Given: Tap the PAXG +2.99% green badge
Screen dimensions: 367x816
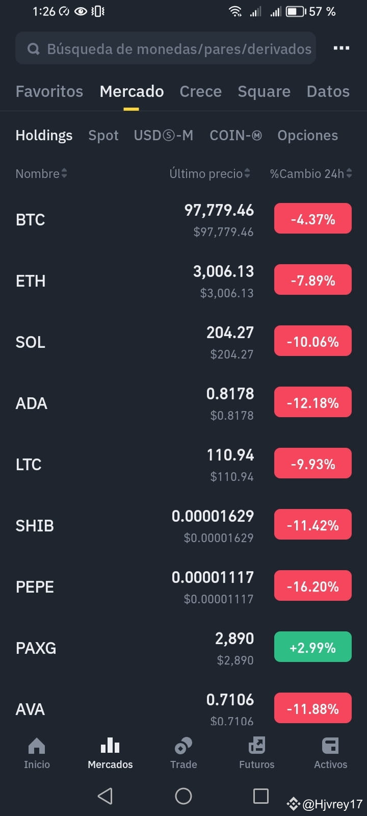Looking at the screenshot, I should coord(313,647).
